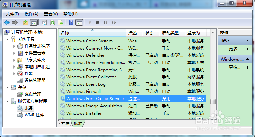Sort by 描述 column header
This screenshot has width=255, height=137.
pos(134,33)
